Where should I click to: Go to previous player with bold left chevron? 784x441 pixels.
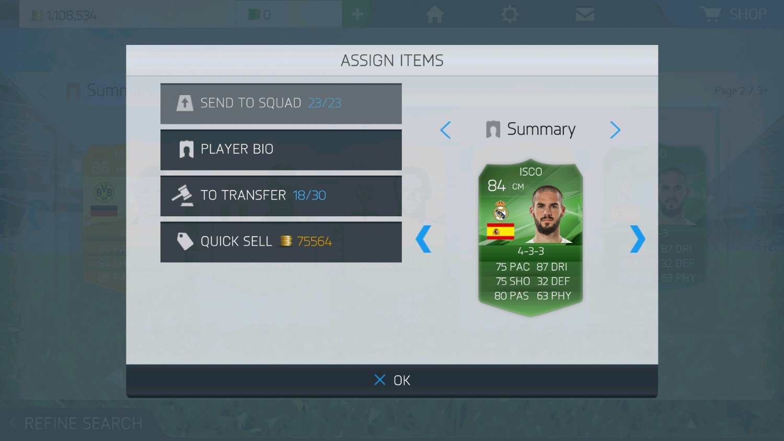[x=423, y=239]
